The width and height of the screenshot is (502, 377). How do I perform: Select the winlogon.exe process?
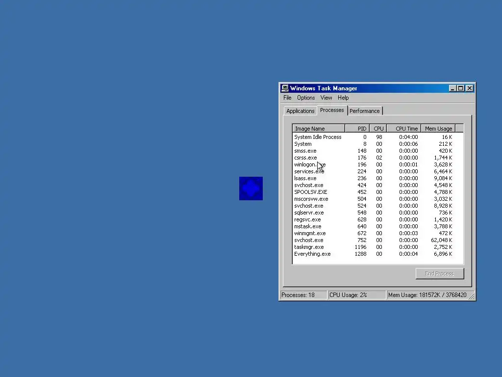tap(378, 164)
